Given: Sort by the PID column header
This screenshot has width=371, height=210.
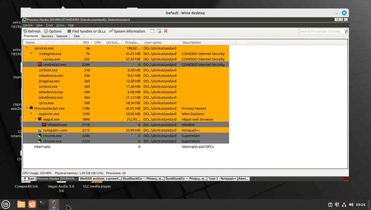Looking at the screenshot, I should pos(85,42).
